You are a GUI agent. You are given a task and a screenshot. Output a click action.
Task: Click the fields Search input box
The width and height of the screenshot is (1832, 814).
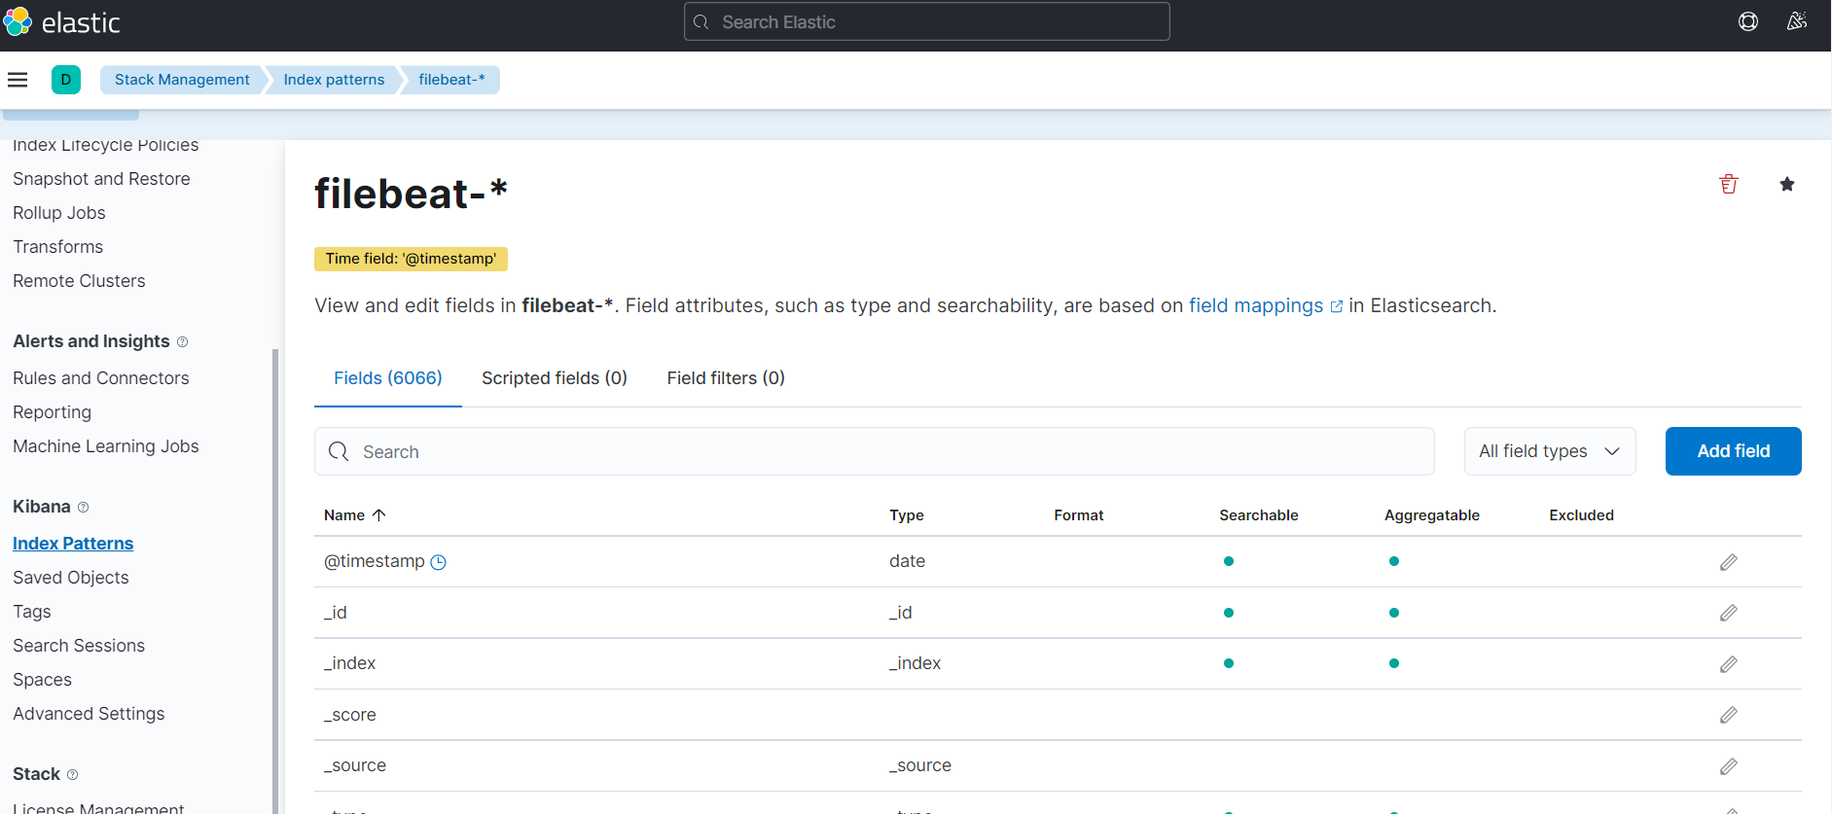(874, 451)
